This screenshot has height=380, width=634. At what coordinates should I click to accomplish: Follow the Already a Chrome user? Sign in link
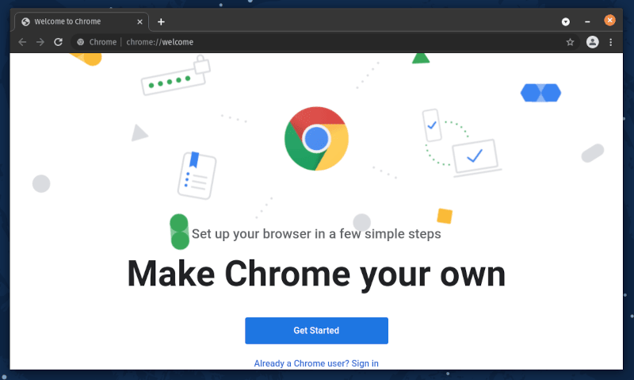pos(316,363)
